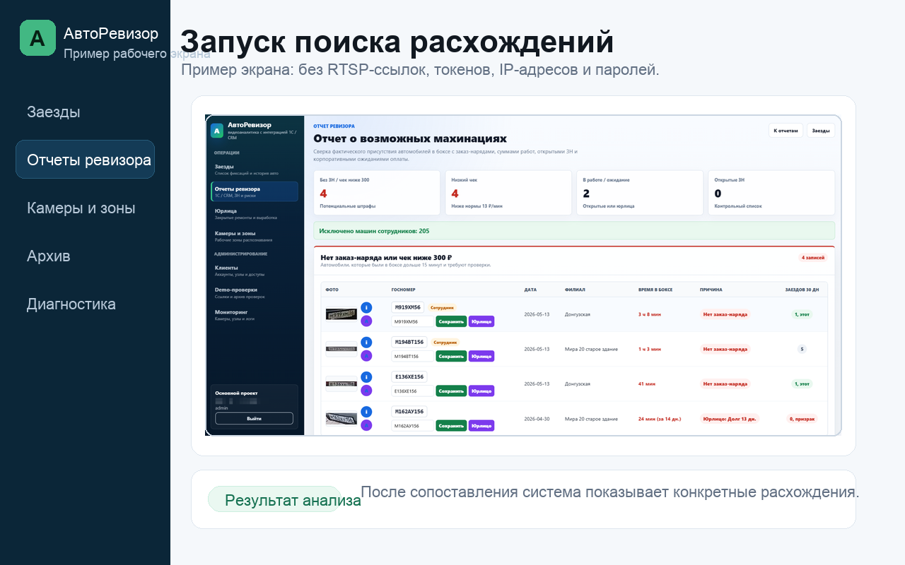Click the plate input field containing M194BT156
The height and width of the screenshot is (565, 905).
pos(412,356)
